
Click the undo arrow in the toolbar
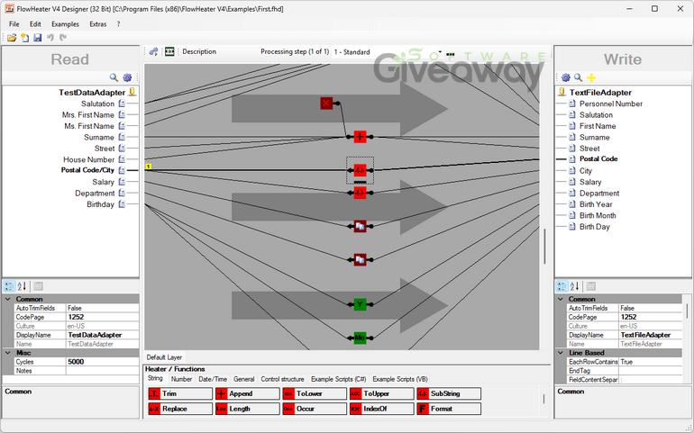click(x=50, y=38)
